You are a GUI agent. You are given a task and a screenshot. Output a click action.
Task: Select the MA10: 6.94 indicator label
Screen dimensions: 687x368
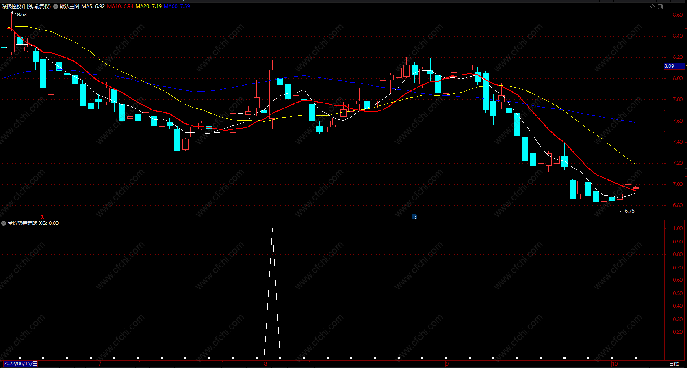[120, 6]
